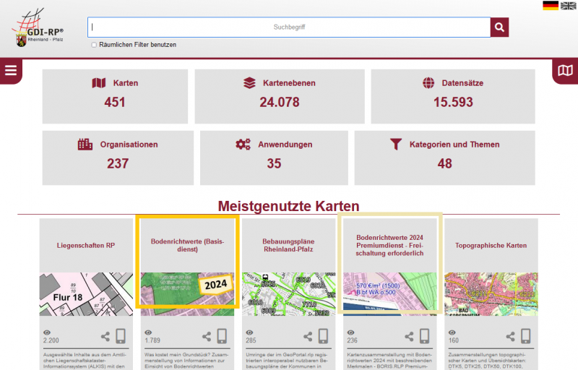Share the Liegenschaften RP map
Viewport: 578px width, 370px height.
coord(105,336)
